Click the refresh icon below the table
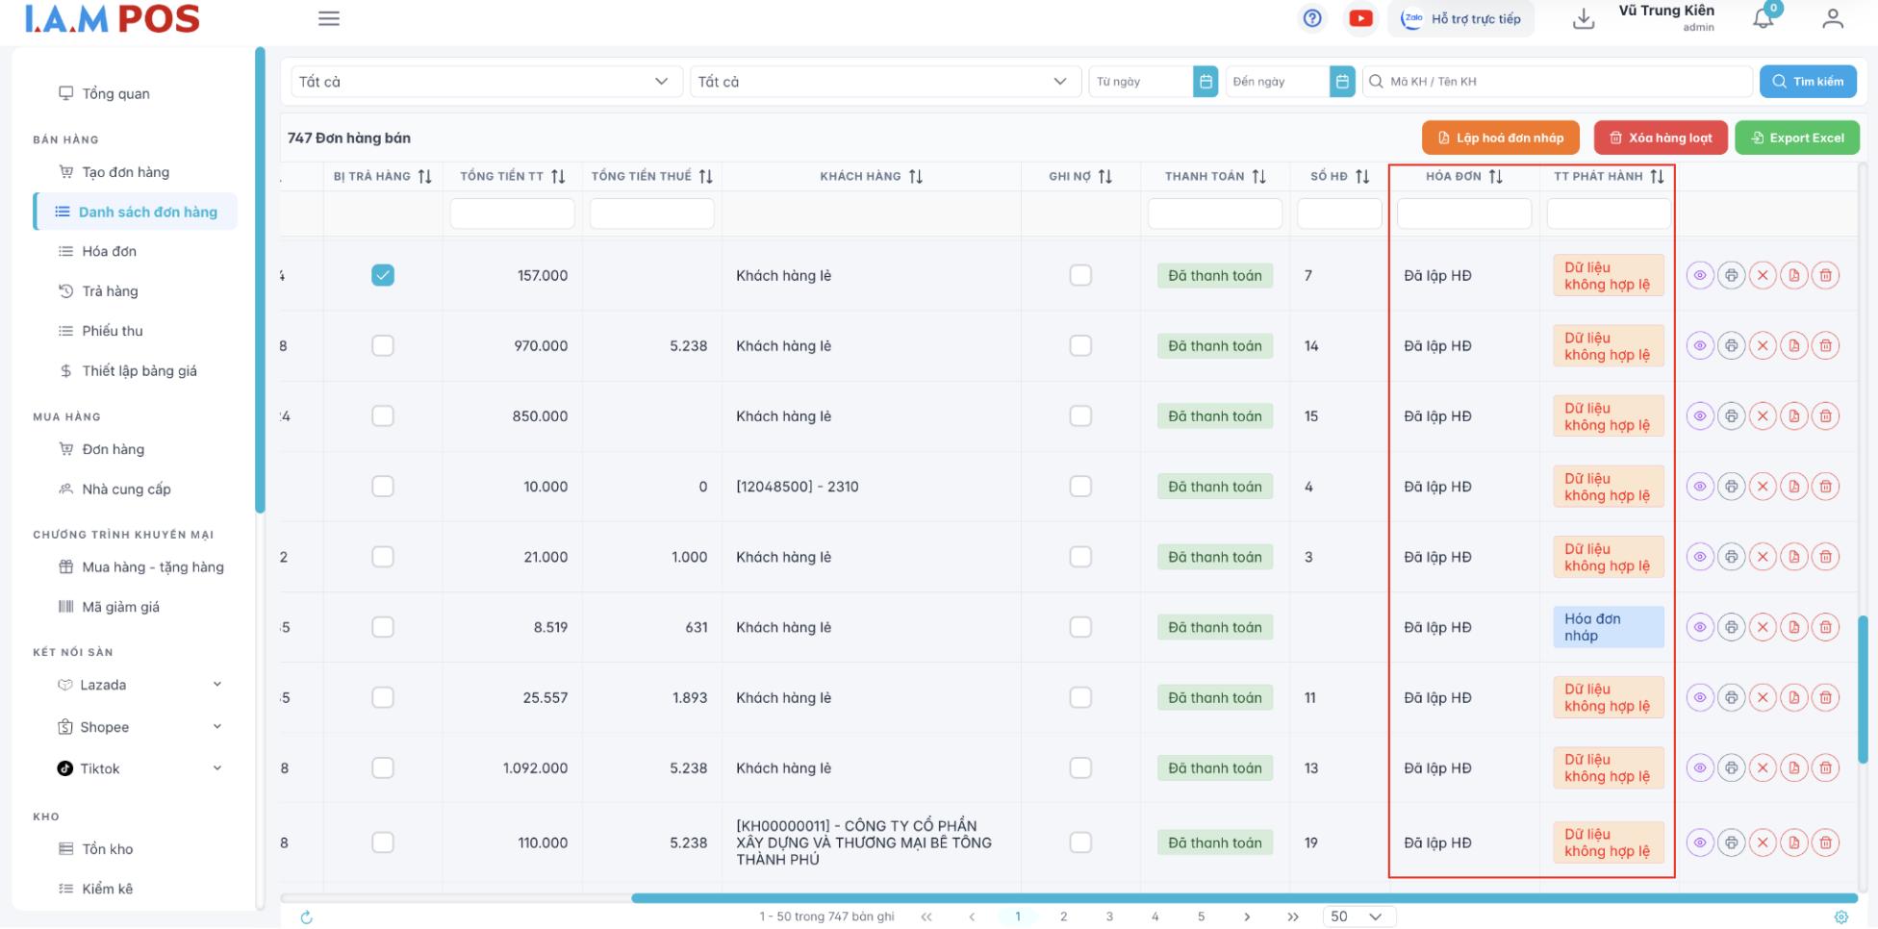1878x929 pixels. click(306, 917)
